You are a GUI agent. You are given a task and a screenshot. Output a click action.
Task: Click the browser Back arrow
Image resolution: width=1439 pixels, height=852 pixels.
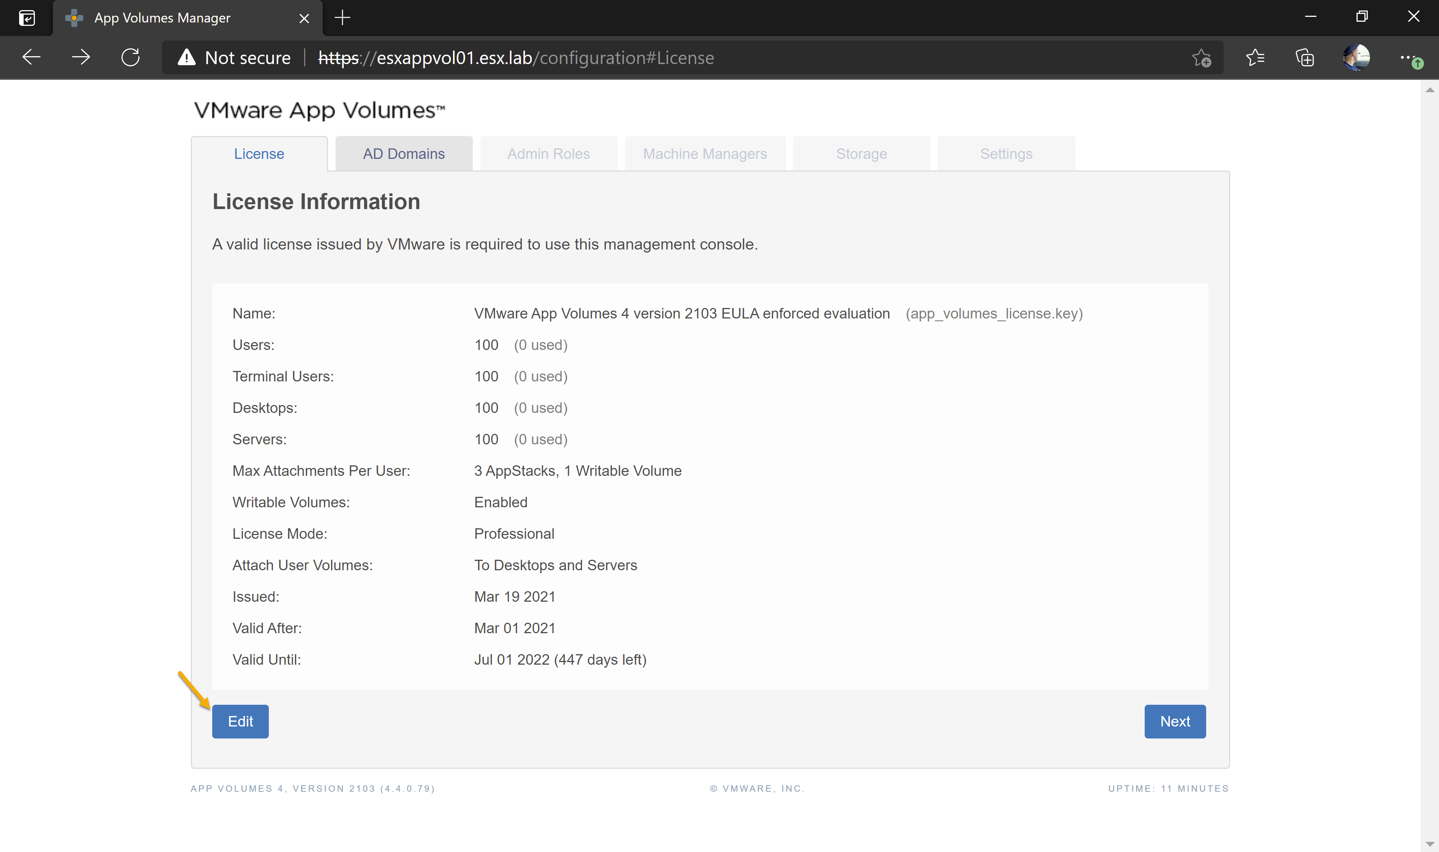31,57
